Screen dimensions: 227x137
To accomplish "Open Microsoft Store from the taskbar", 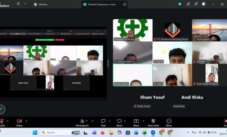I will coord(128,133).
